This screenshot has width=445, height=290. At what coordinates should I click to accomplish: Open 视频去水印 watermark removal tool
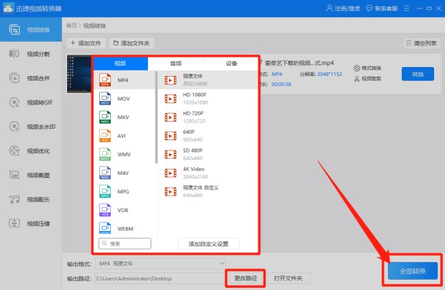point(31,127)
